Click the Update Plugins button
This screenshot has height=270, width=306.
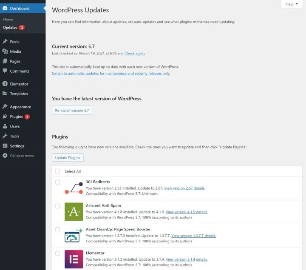click(68, 158)
